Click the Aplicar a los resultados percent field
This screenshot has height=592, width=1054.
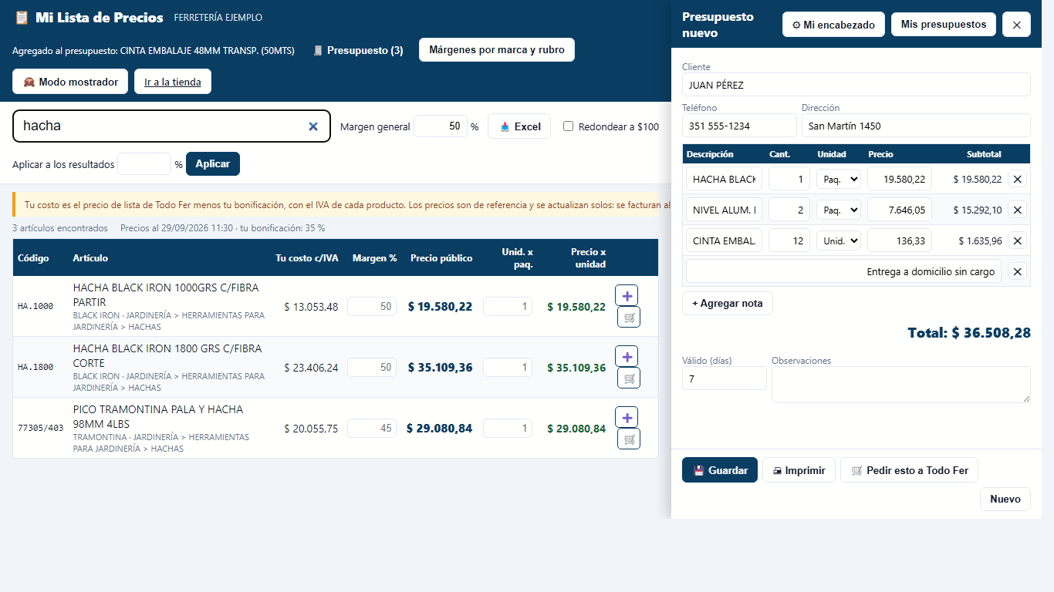[144, 164]
